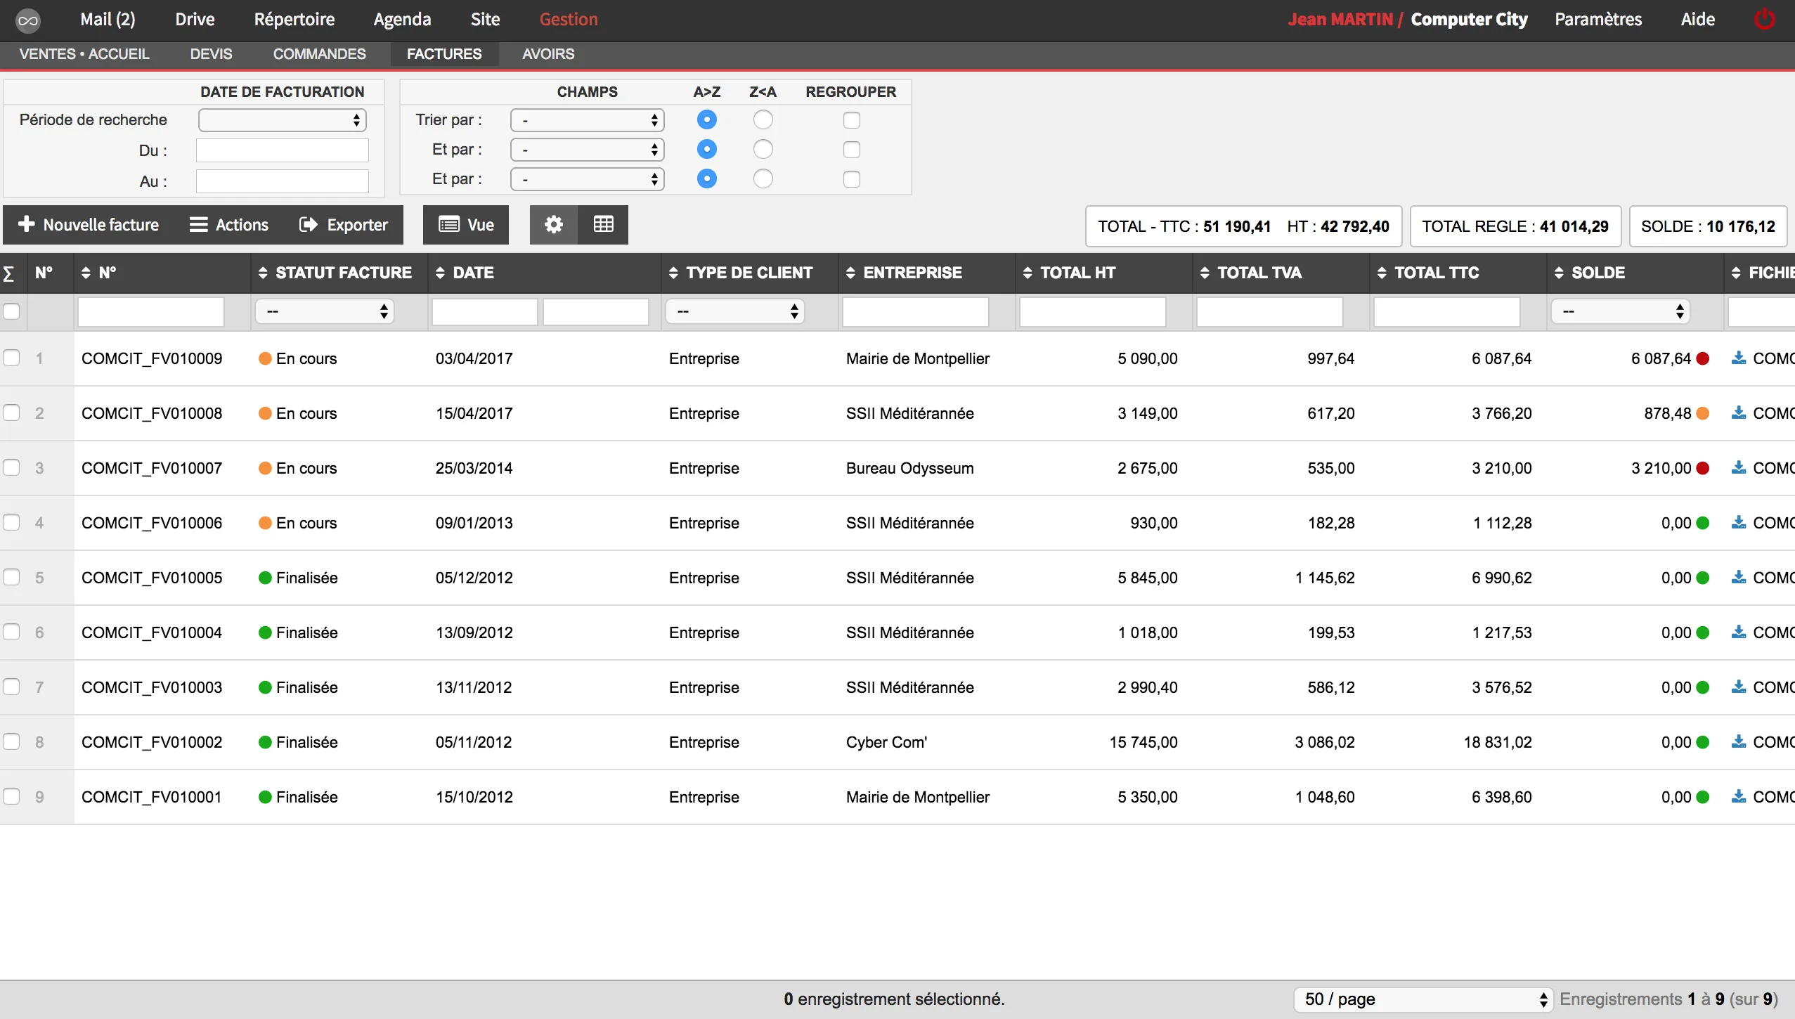Sort by FICHIER column arrows
1795x1019 pixels.
1736,273
